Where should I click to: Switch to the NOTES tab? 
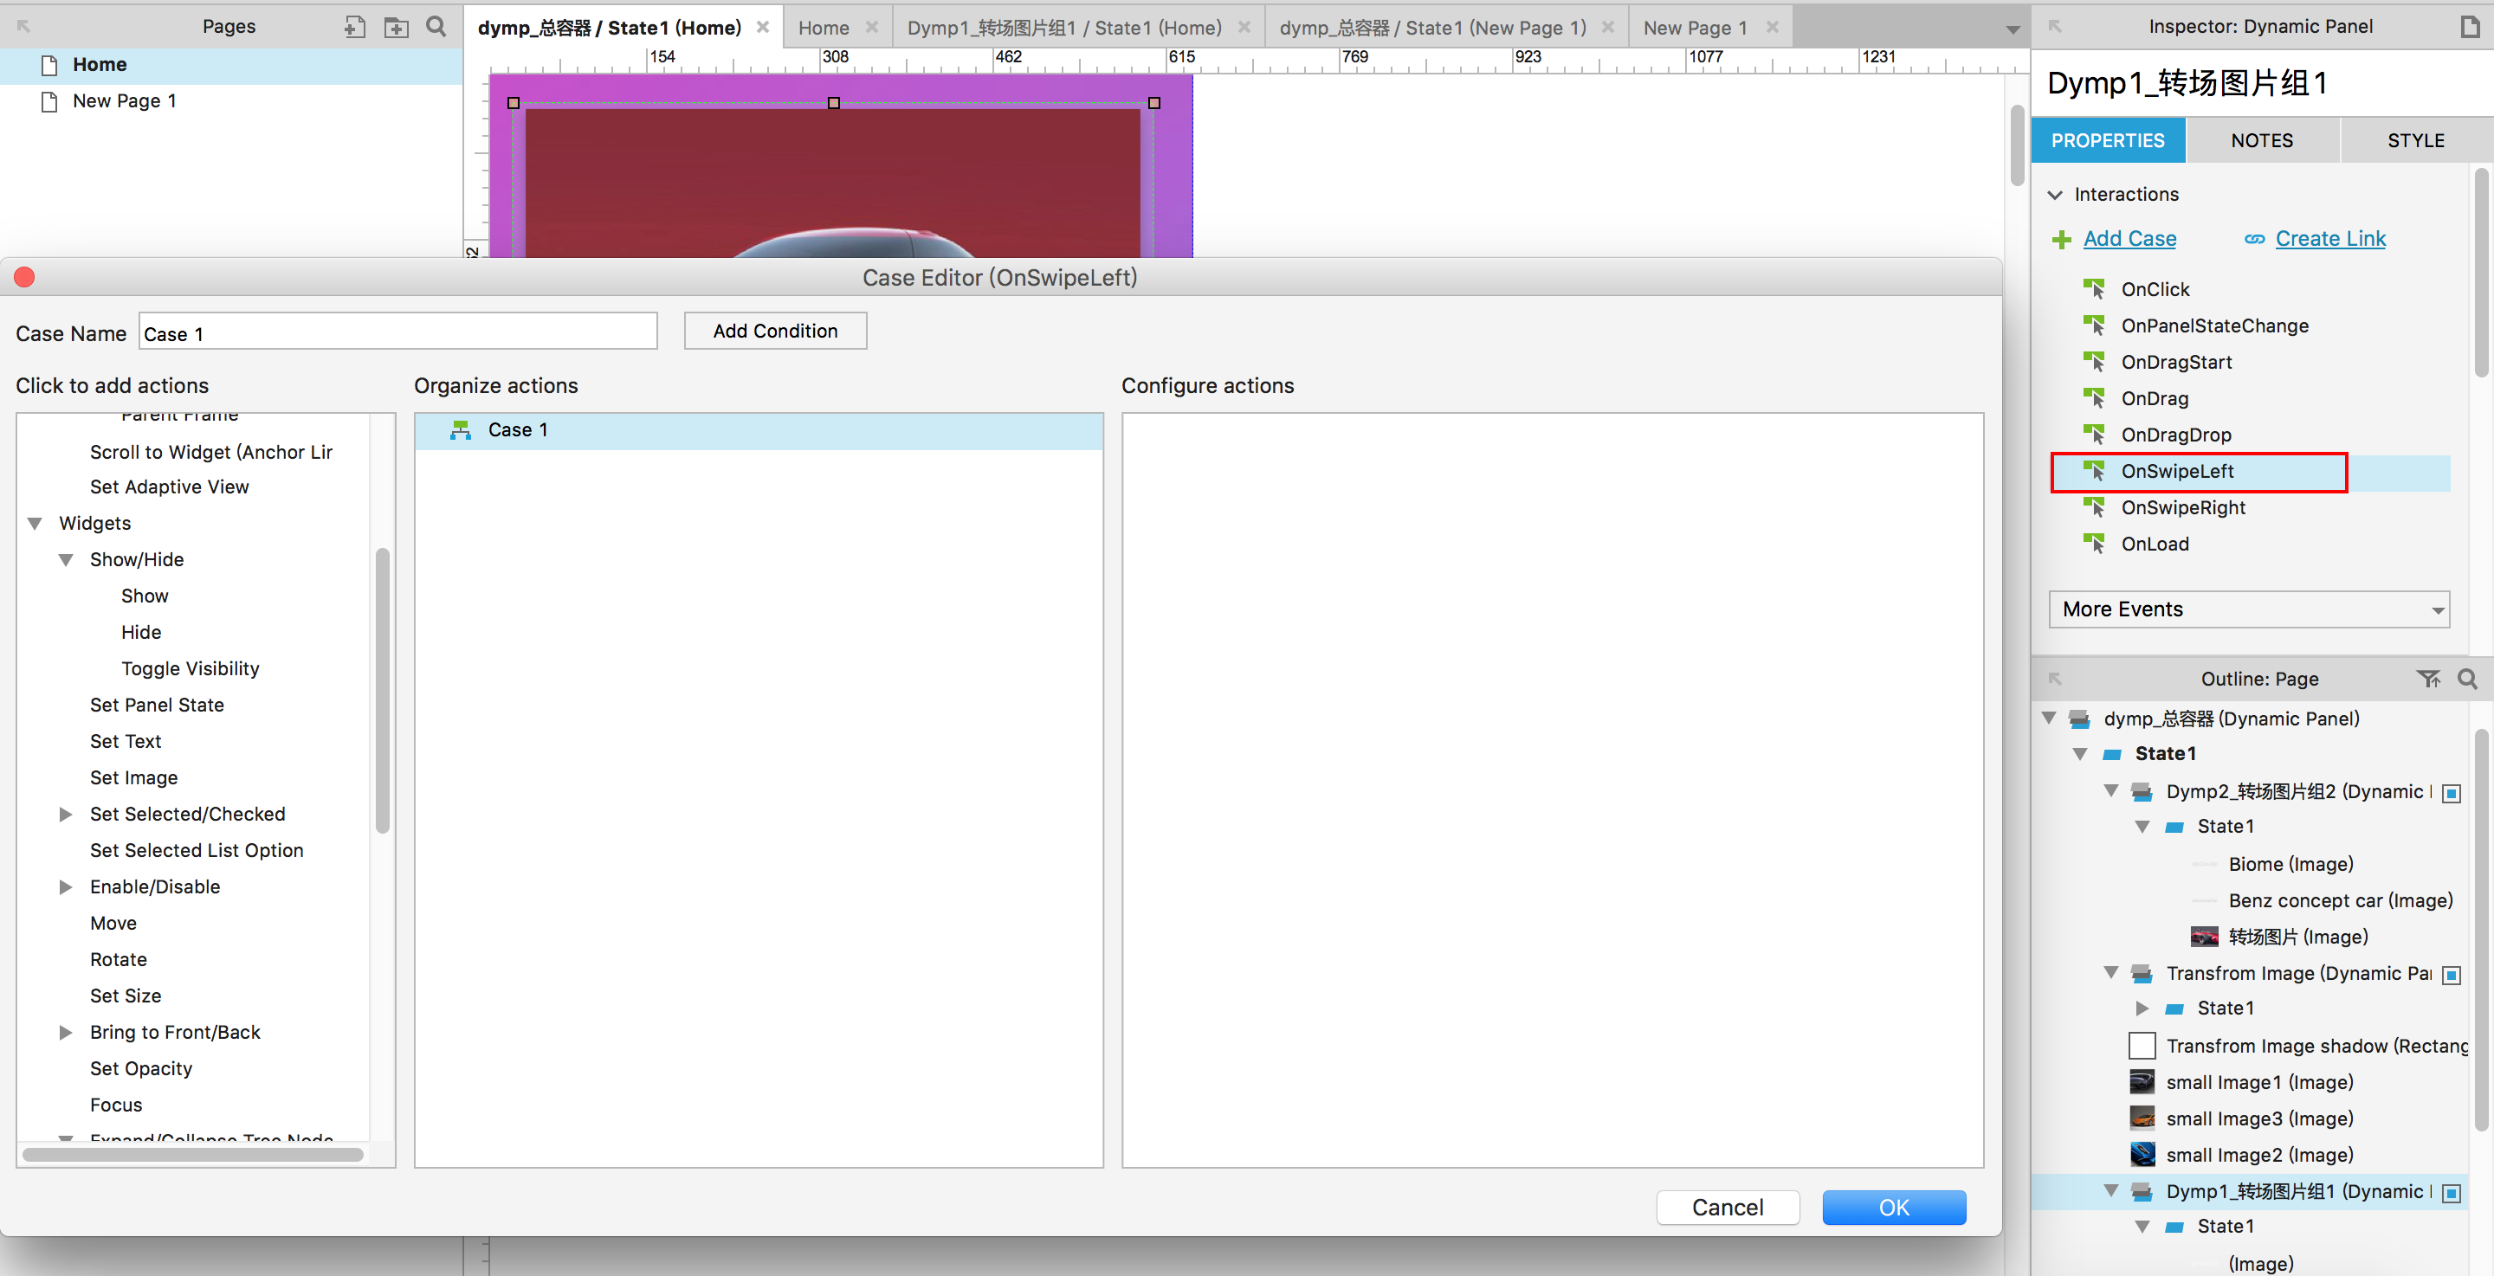[x=2261, y=140]
